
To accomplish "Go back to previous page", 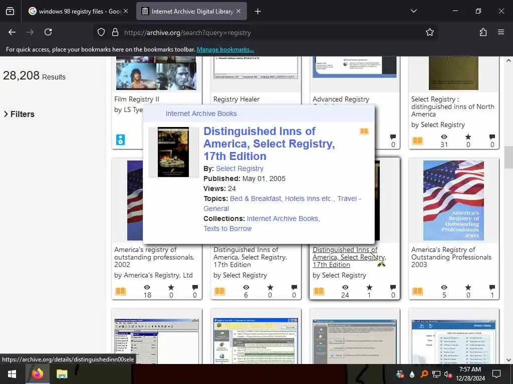I will [12, 32].
